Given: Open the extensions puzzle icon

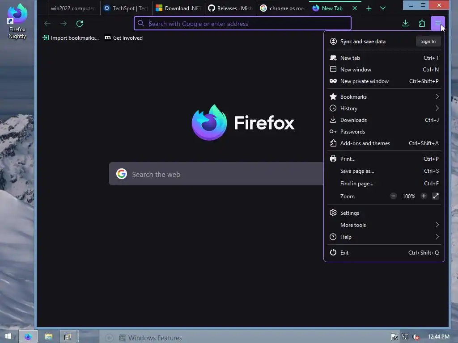Looking at the screenshot, I should (422, 23).
